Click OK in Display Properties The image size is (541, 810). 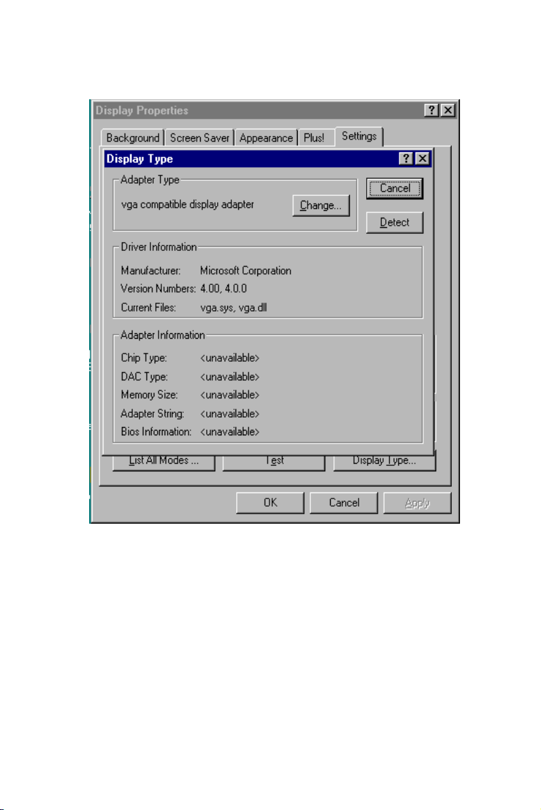[x=270, y=503]
